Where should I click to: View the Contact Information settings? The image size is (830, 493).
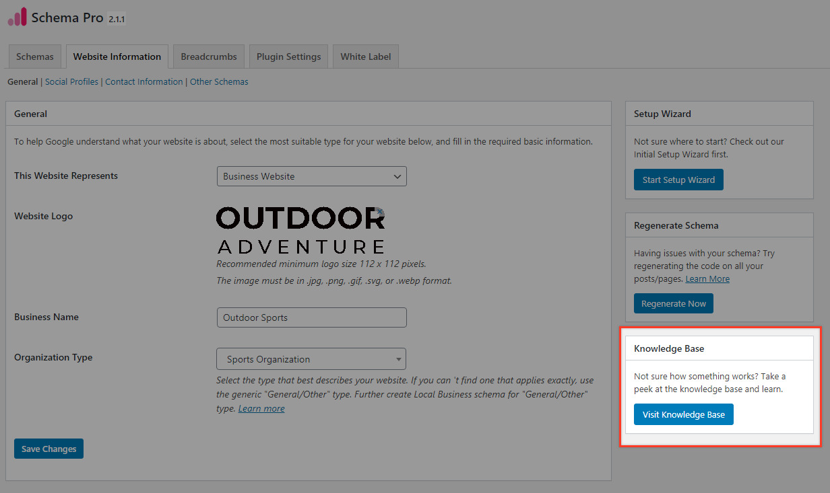tap(143, 81)
